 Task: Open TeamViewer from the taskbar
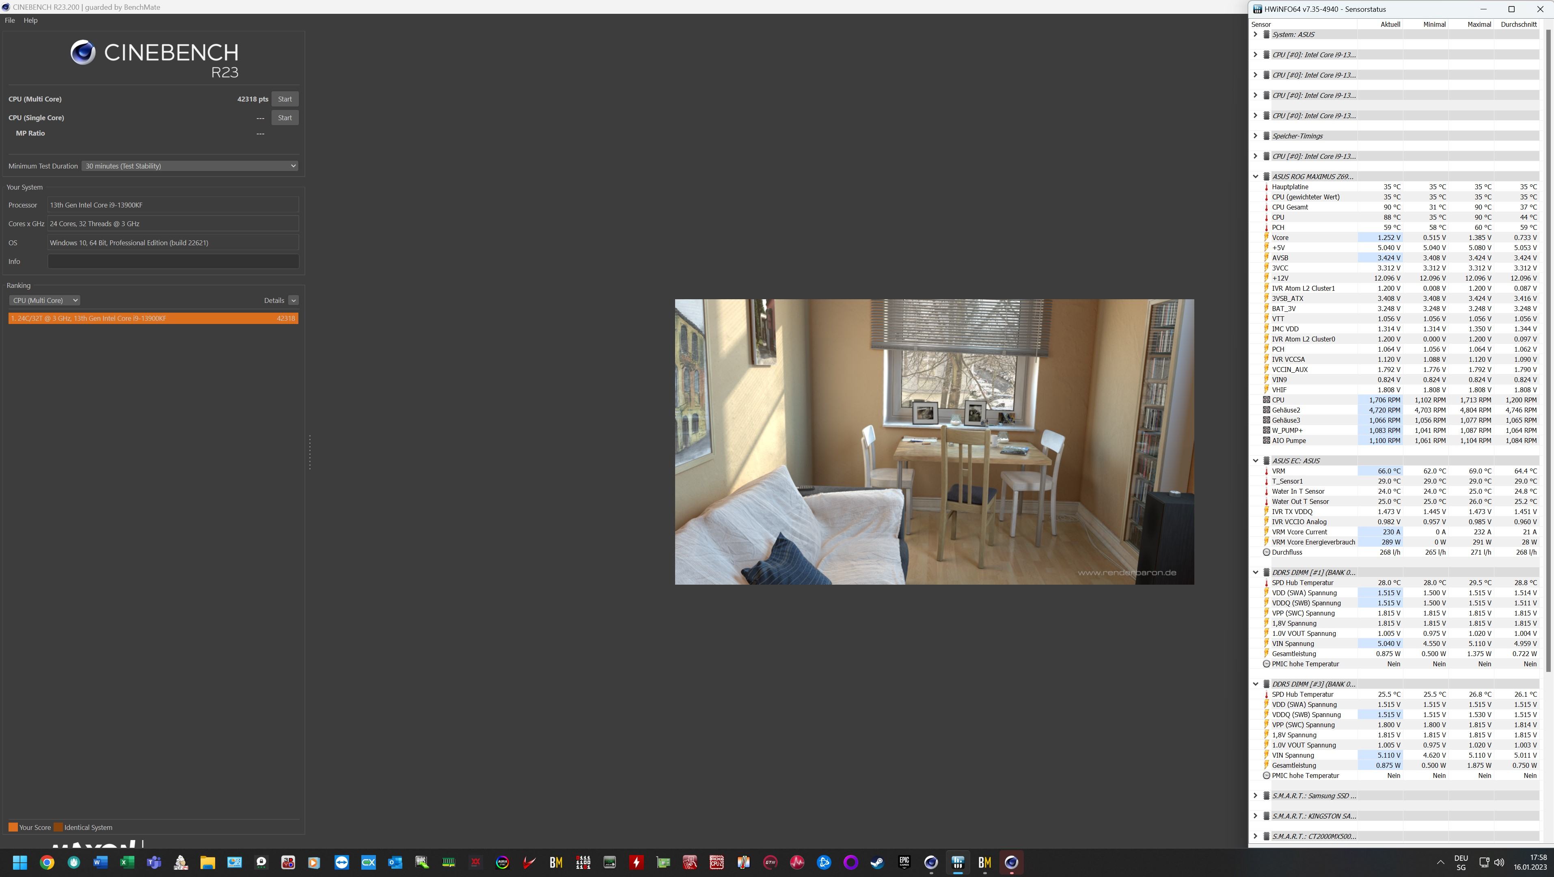point(342,862)
